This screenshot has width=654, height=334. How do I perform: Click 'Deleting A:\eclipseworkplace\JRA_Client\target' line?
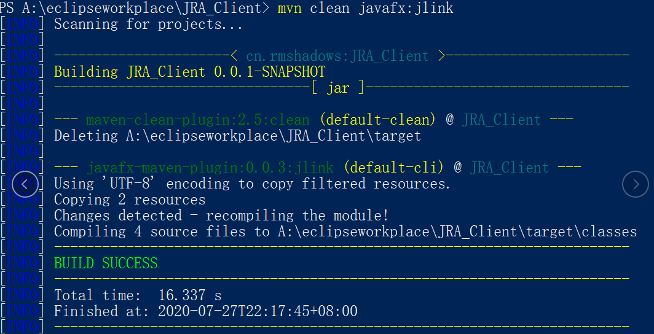click(x=238, y=136)
